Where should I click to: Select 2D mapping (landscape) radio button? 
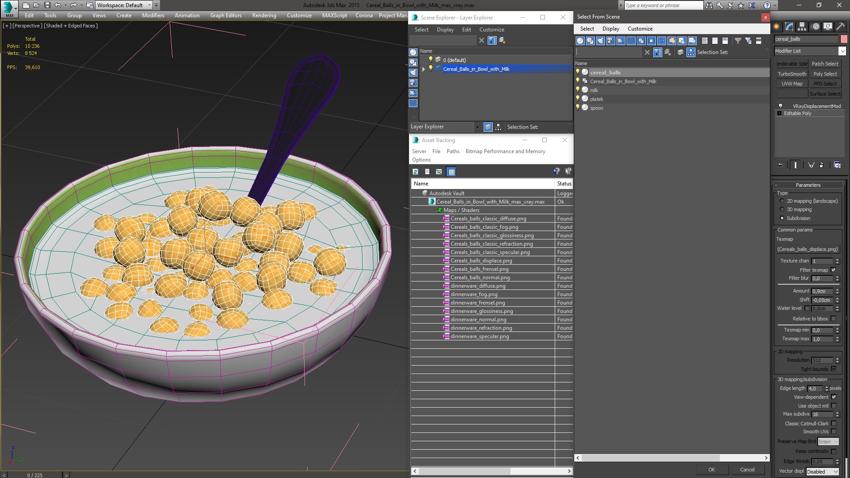pos(782,201)
